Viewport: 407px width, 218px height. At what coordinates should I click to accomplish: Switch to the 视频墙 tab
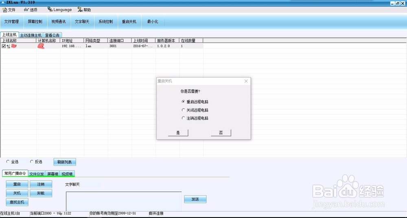click(67, 174)
